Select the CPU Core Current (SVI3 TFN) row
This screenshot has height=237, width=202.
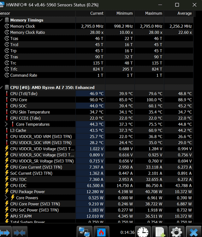tap(97, 167)
